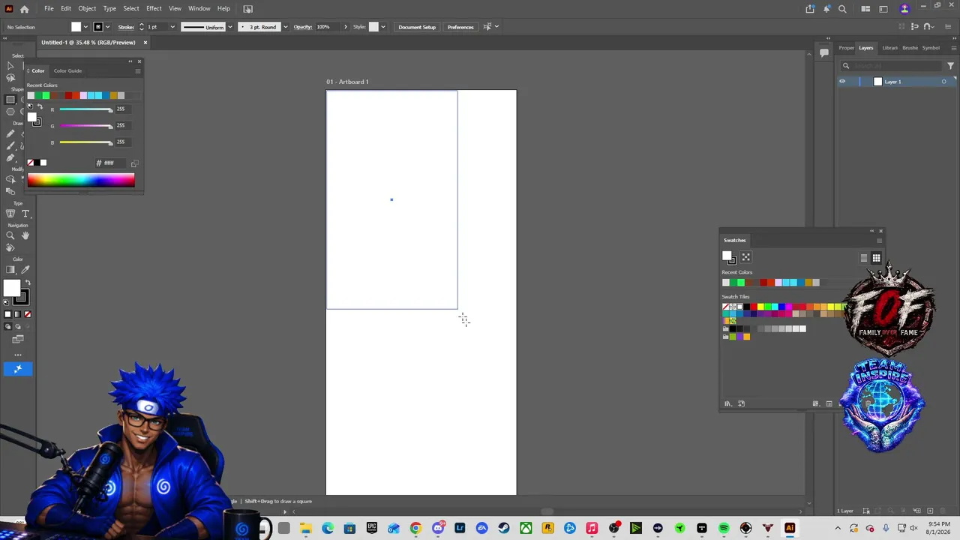Click the Stroke label link
This screenshot has width=960, height=540.
[x=125, y=27]
